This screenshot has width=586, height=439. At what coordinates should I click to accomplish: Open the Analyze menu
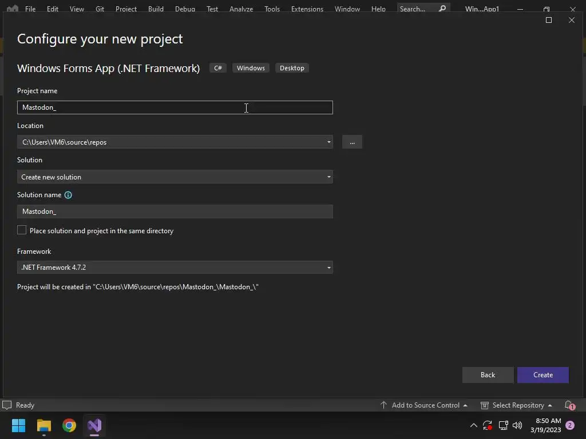241,9
